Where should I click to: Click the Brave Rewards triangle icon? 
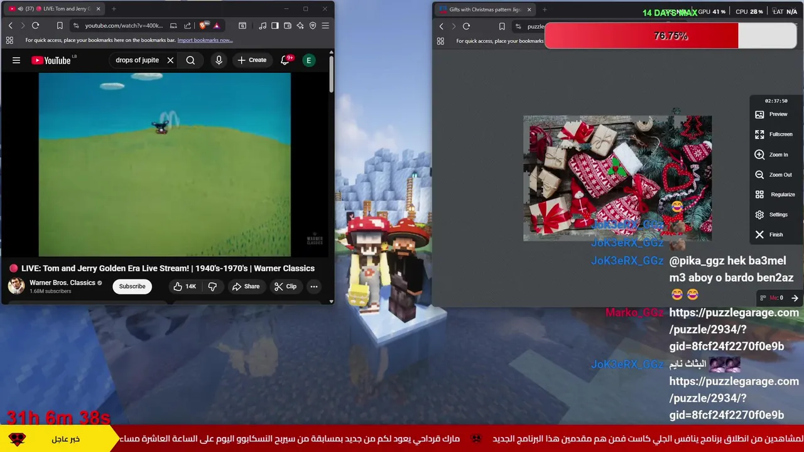click(216, 26)
